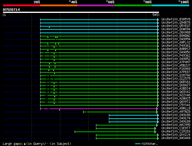
Task: Select the UniRef100_Q6RS61 label
Action: pos(176,82)
